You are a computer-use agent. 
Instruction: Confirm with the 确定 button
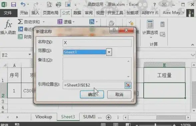click(x=92, y=94)
